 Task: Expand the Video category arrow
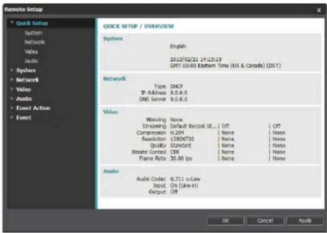click(12, 89)
